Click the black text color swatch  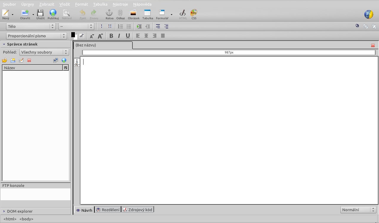tap(73, 35)
